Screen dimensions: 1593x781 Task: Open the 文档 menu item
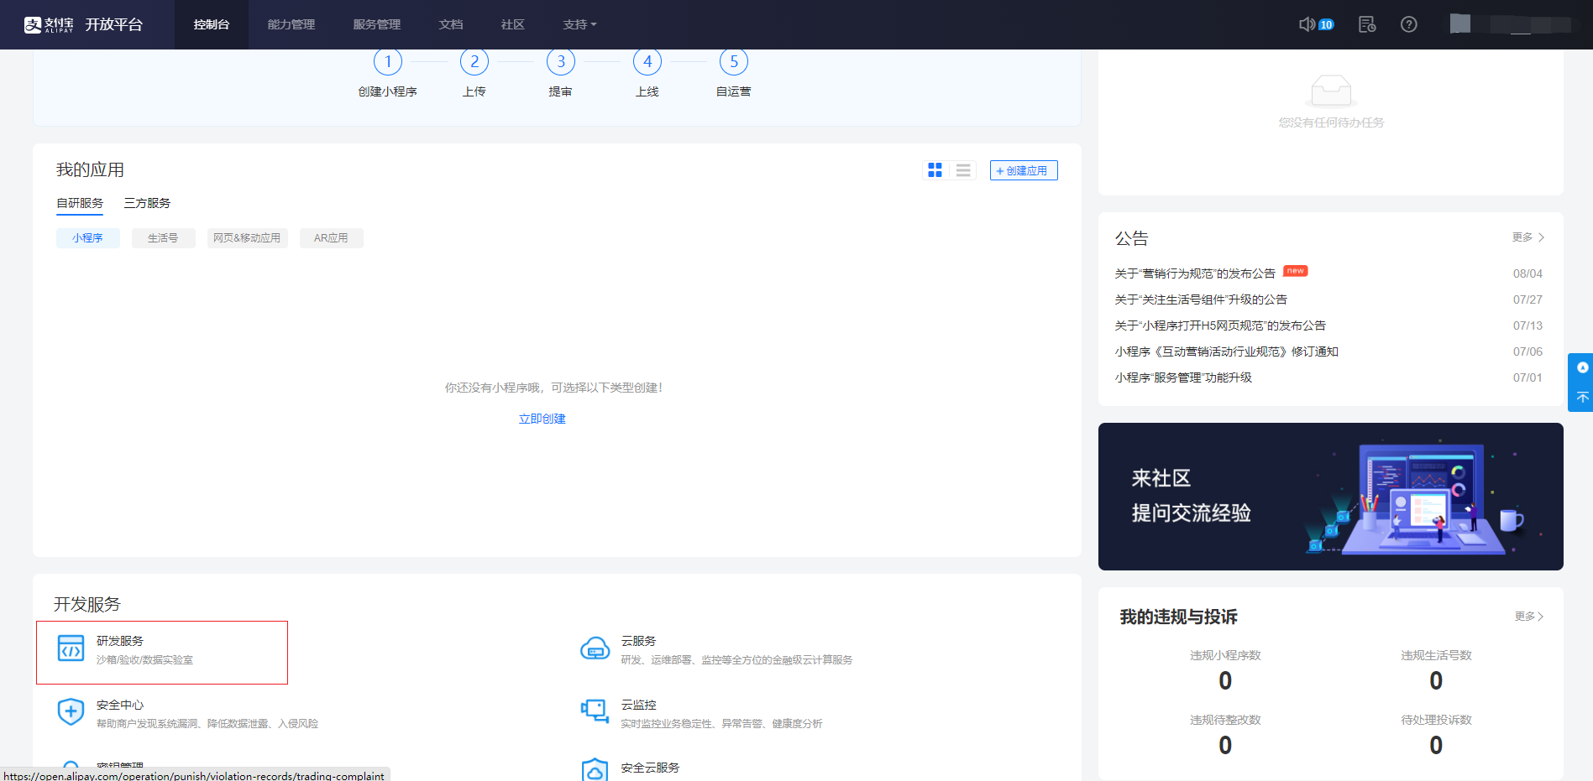[450, 24]
